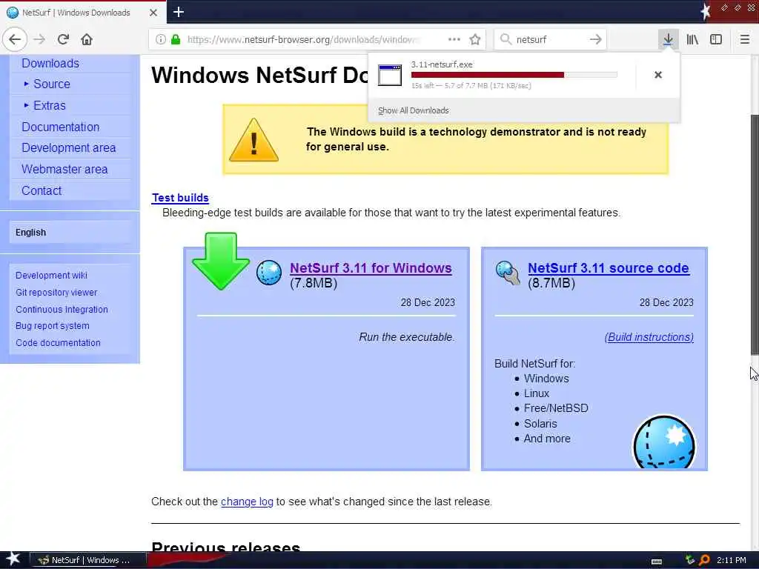The height and width of the screenshot is (569, 759).
Task: Click the NetSurf globe icon beside Windows link
Action: (x=269, y=273)
